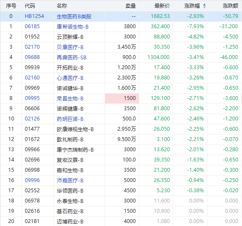
Task: Select the 歌礼制药-B row
Action: [121, 139]
